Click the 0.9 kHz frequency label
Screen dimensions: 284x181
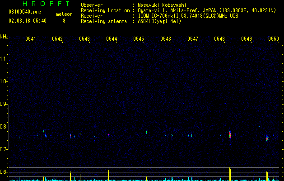[x=3, y=104]
